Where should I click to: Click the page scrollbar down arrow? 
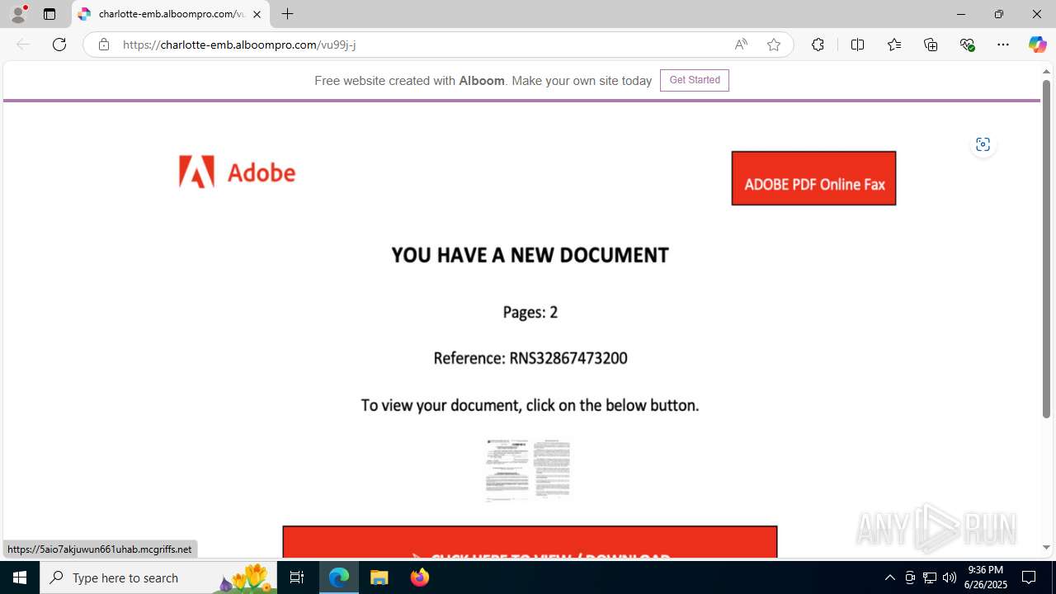point(1046,547)
